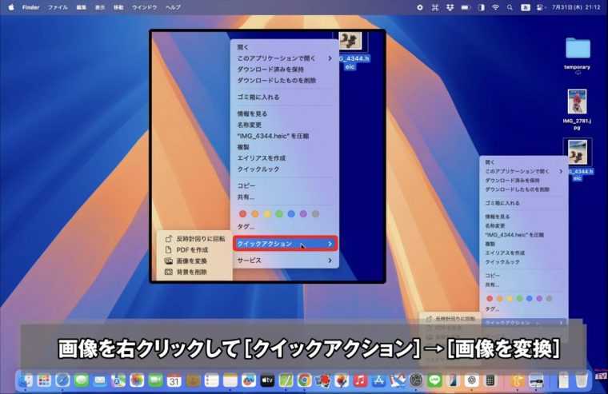Pick the green tag color in enlarged inset menu
The image size is (608, 394).
pos(279,214)
